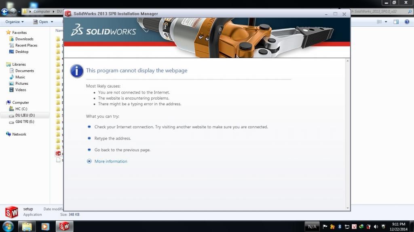This screenshot has width=414, height=232.
Task: Click the Open button in Explorer toolbar
Action: (41, 22)
